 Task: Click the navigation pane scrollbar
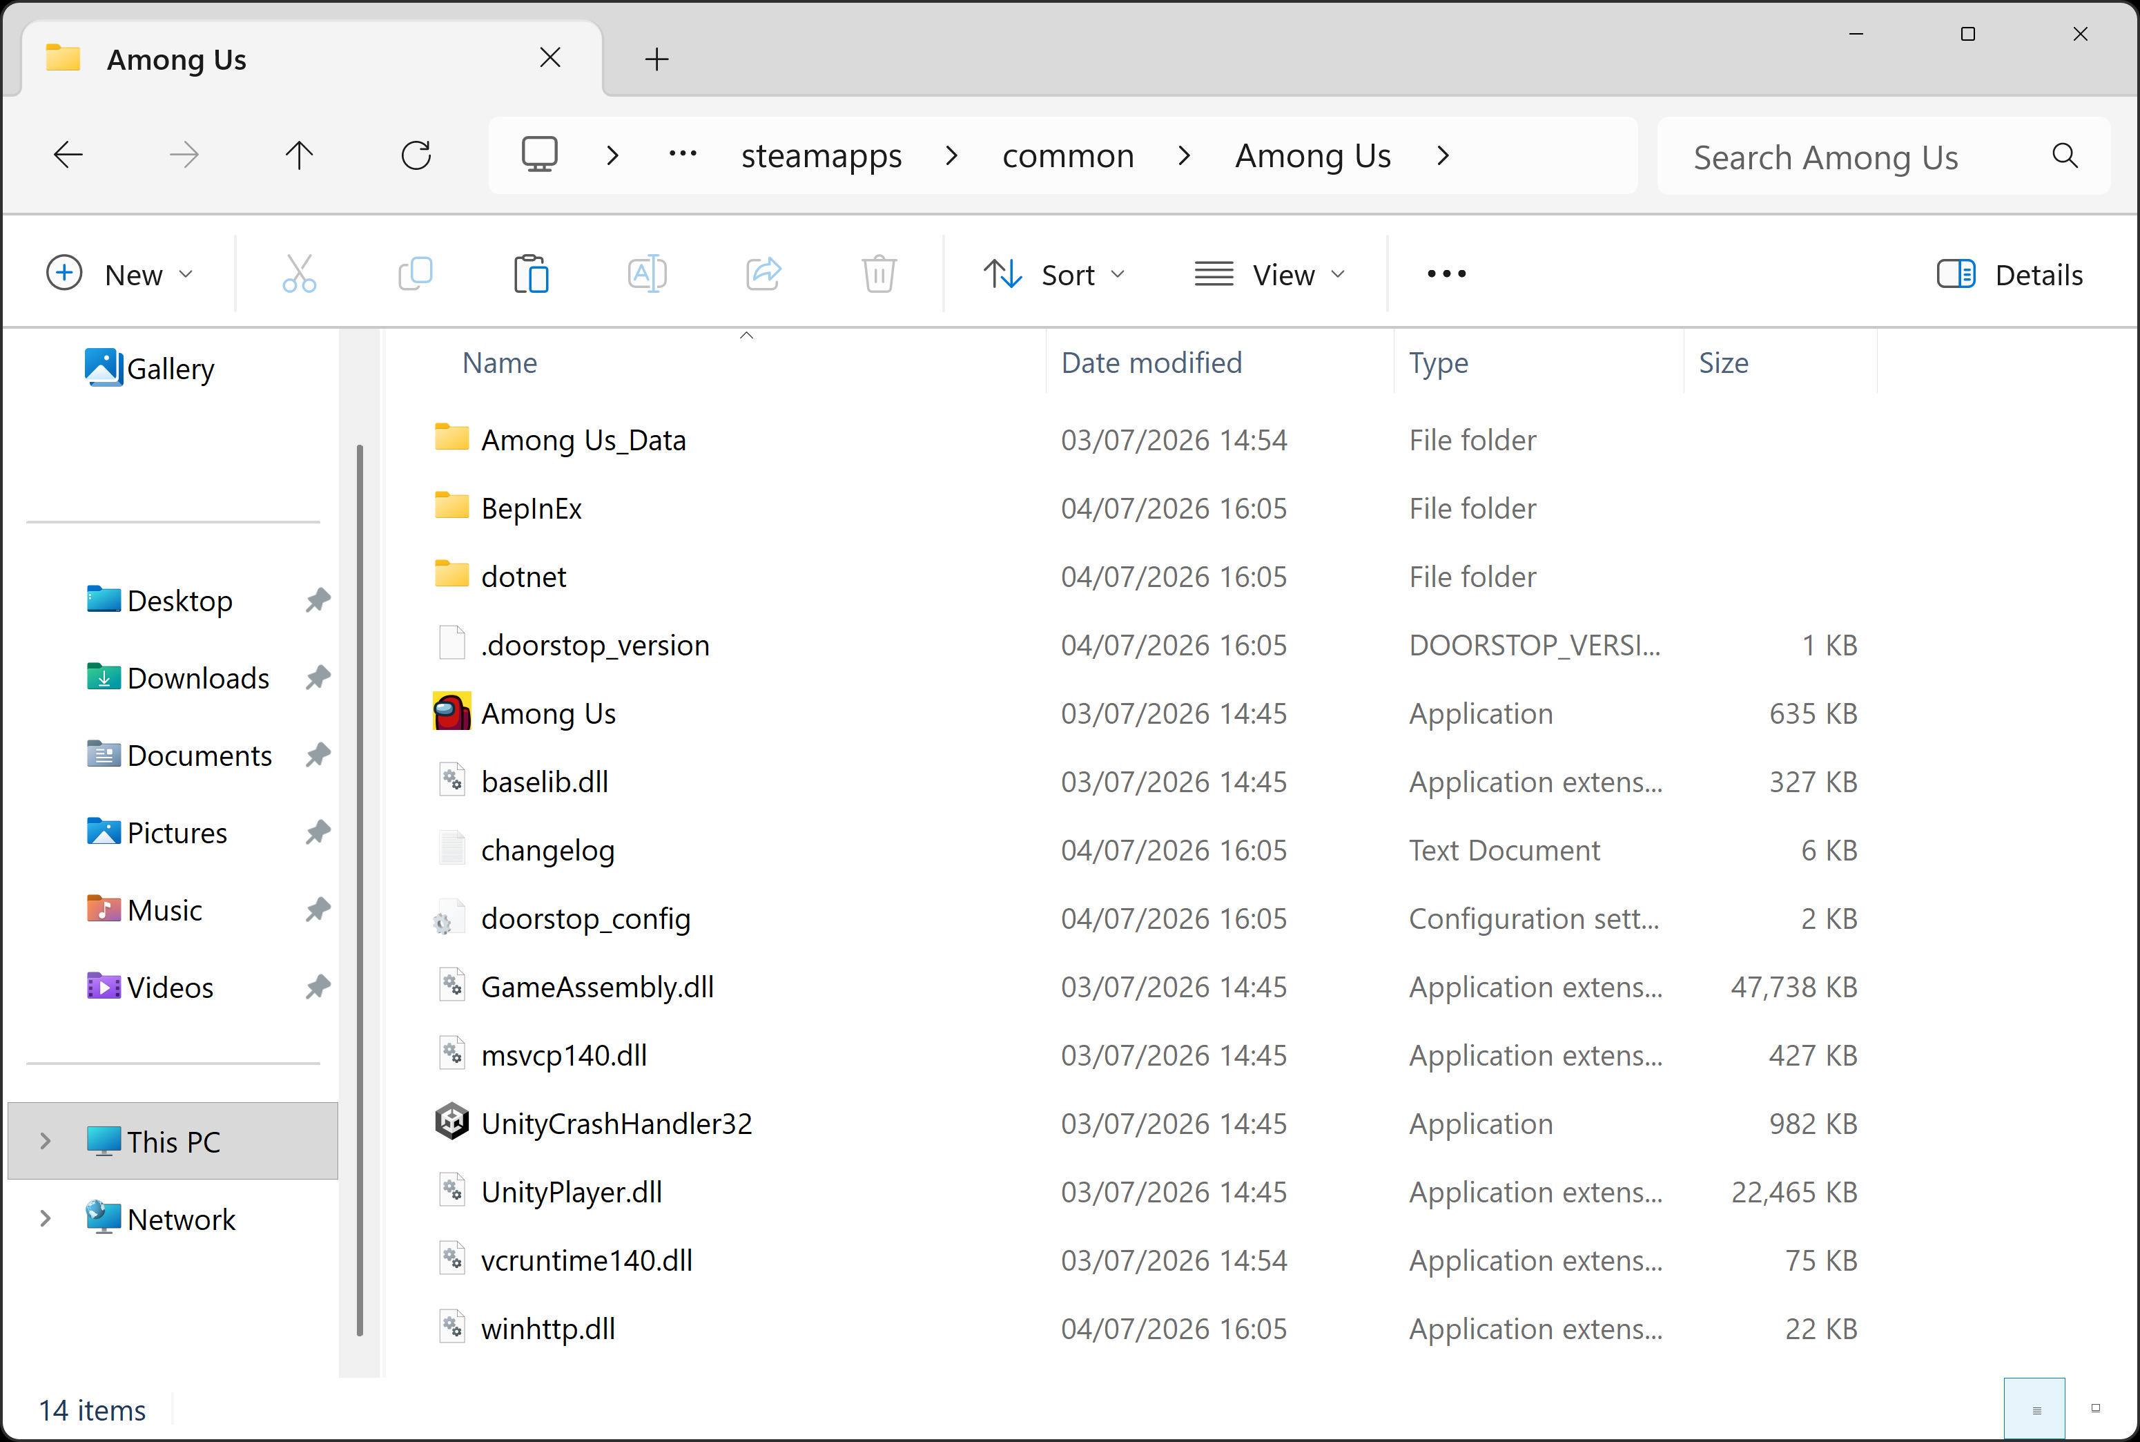click(x=360, y=890)
